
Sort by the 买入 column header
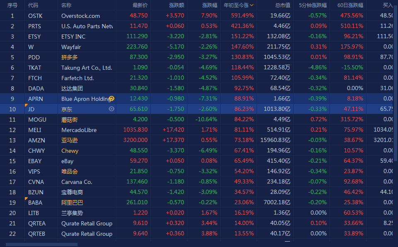click(388, 5)
